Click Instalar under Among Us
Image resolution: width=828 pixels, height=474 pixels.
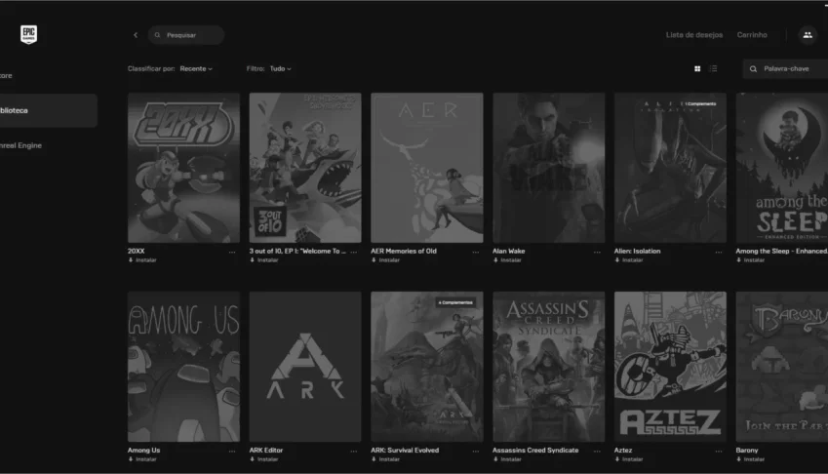click(x=142, y=459)
